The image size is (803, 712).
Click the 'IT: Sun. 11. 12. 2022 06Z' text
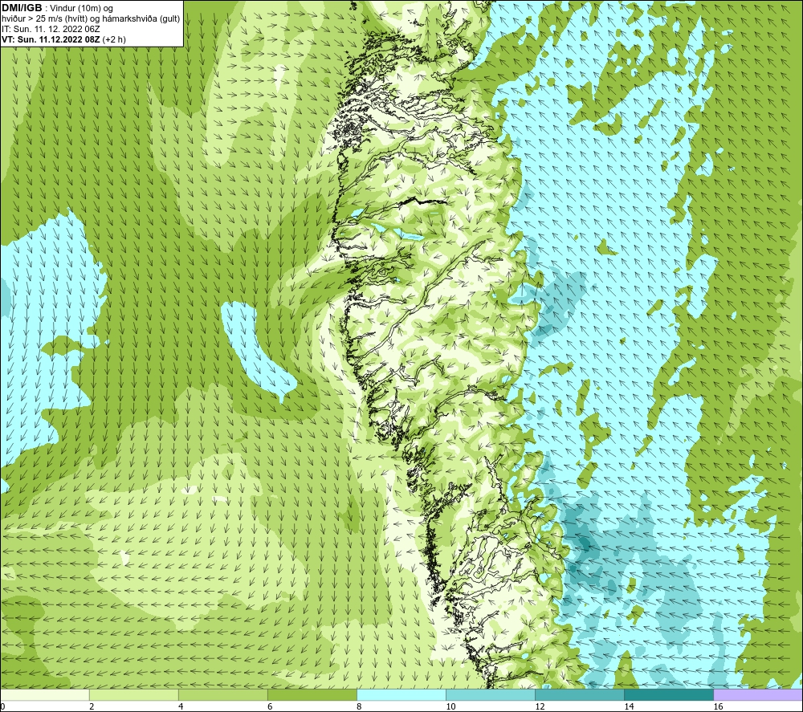(x=51, y=29)
